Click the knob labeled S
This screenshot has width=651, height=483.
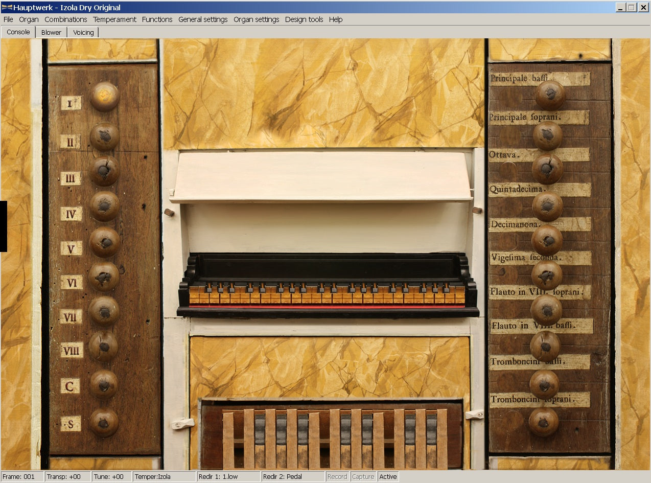pyautogui.click(x=104, y=422)
